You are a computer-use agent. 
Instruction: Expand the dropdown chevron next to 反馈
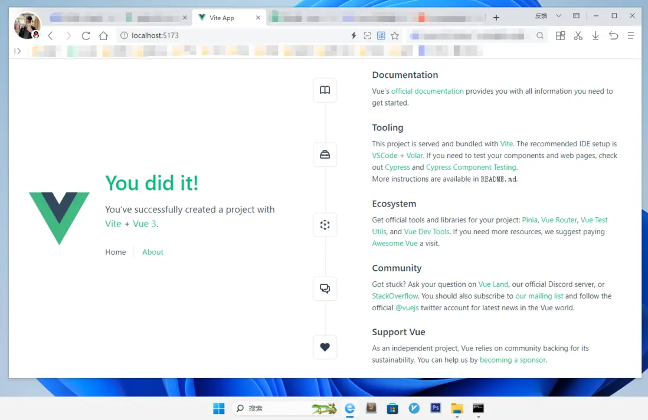click(x=558, y=16)
